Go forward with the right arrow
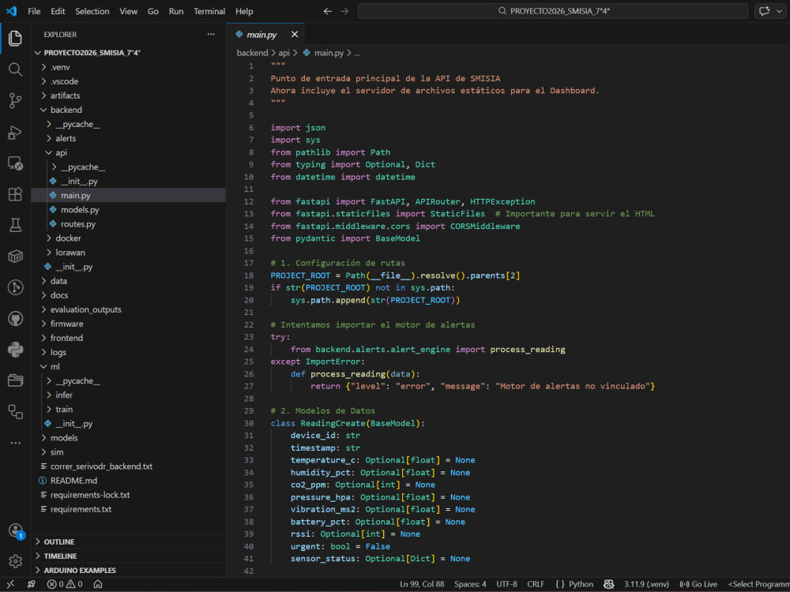 pyautogui.click(x=344, y=11)
